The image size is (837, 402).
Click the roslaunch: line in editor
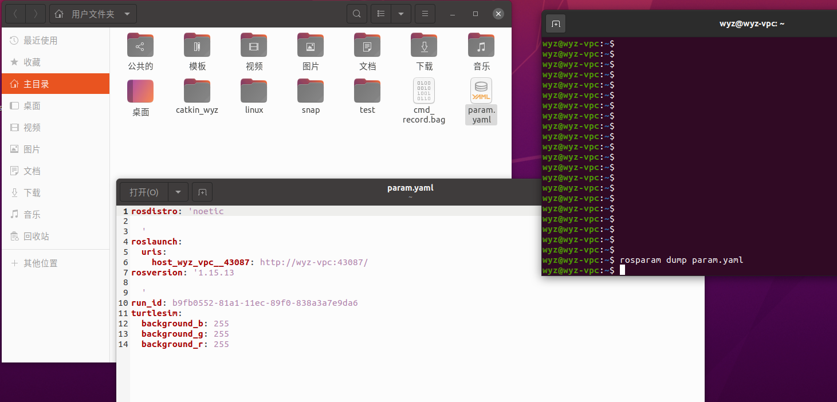(157, 242)
